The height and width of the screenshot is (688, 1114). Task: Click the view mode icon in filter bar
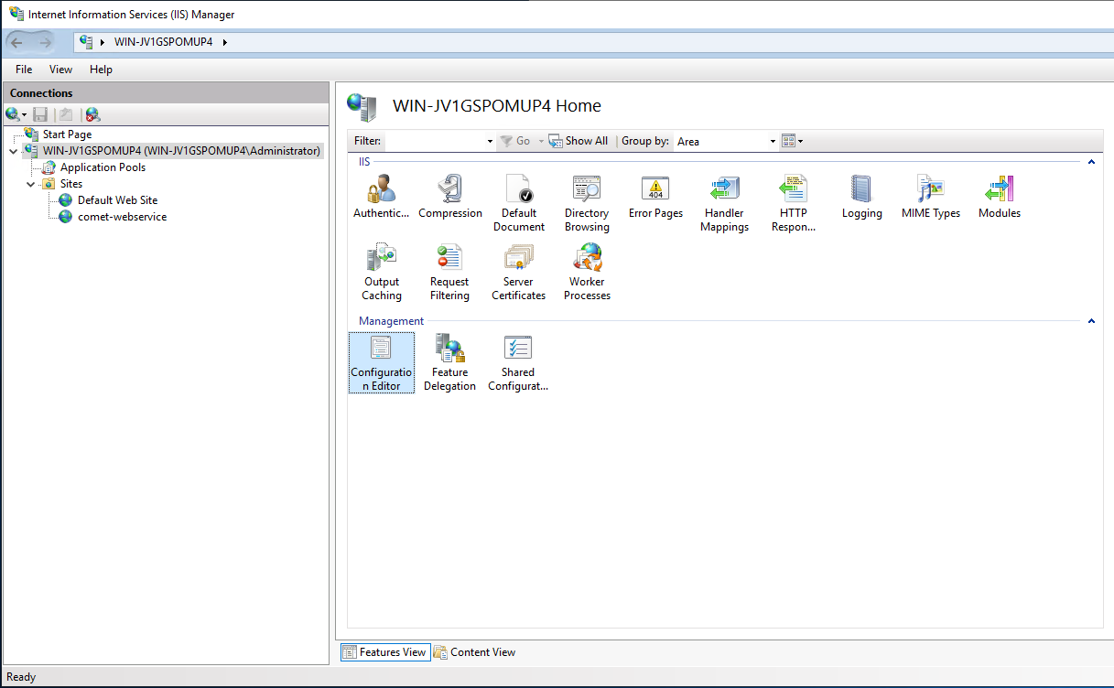(788, 141)
